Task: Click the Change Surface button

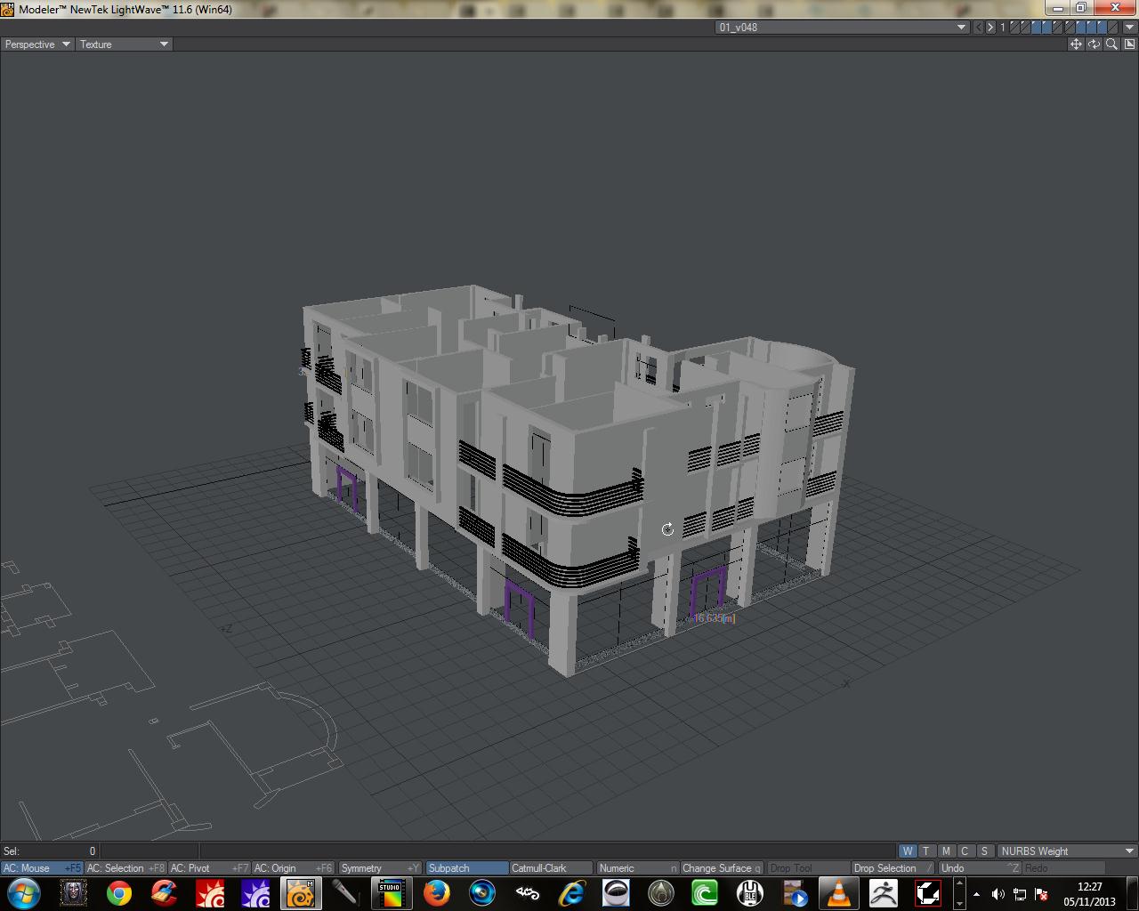Action: 721,868
